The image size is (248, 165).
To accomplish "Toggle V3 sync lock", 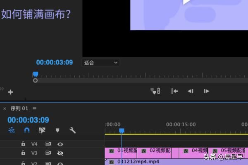I will (48, 153).
